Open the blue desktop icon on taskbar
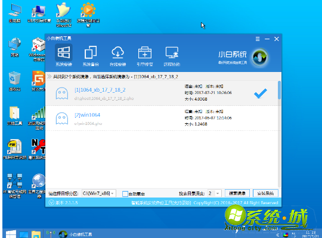Screen dimensions: 322x238 (x=24, y=234)
